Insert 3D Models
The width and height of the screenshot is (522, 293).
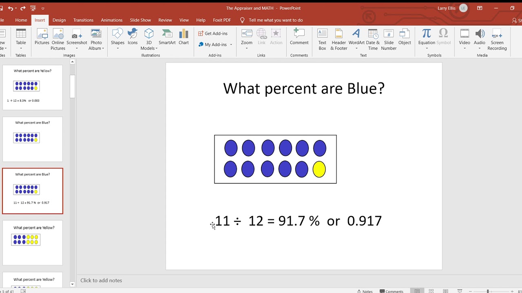pos(149,39)
